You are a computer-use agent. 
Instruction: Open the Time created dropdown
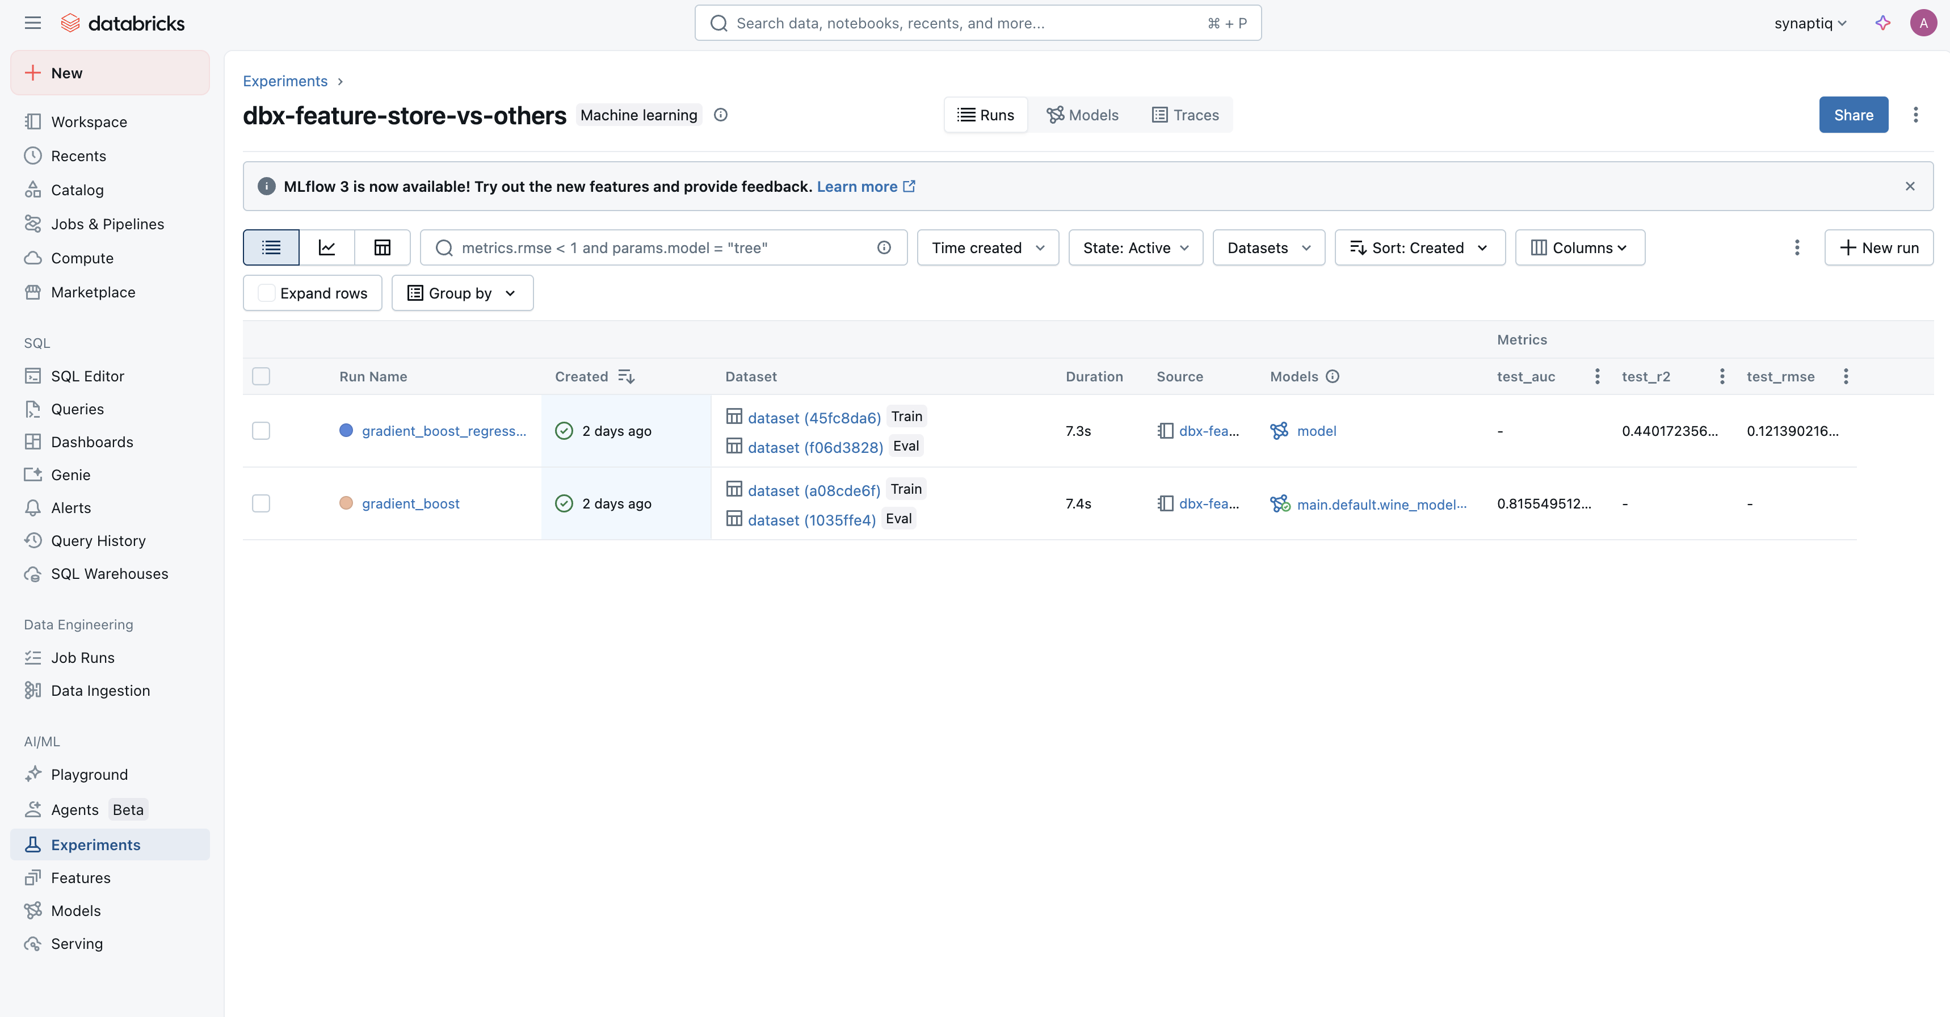point(987,247)
